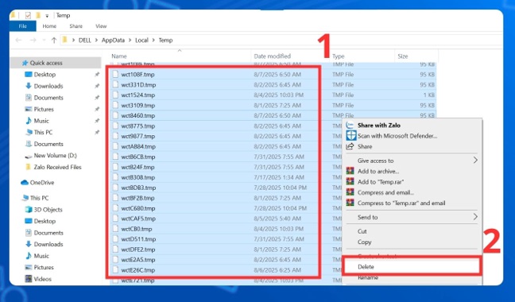
Task: Sort by Date modified column header
Action: (x=273, y=56)
